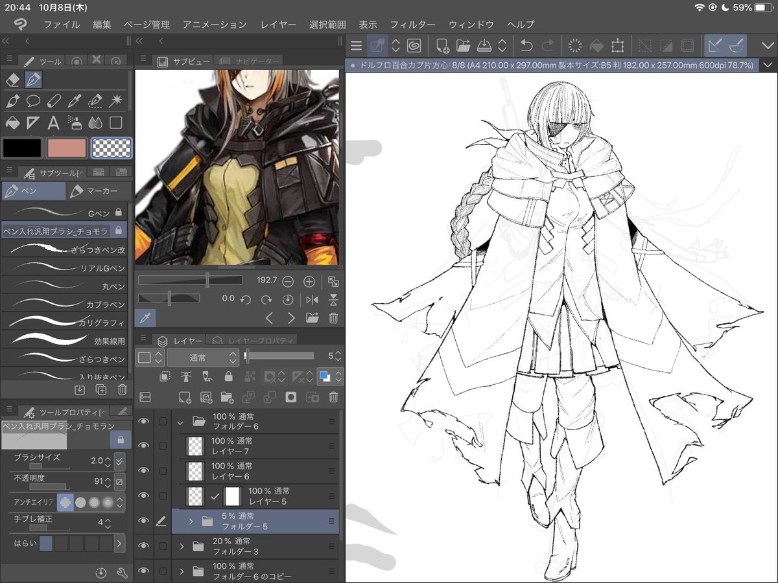Delete the selected layer
778x583 pixels.
coord(333,397)
